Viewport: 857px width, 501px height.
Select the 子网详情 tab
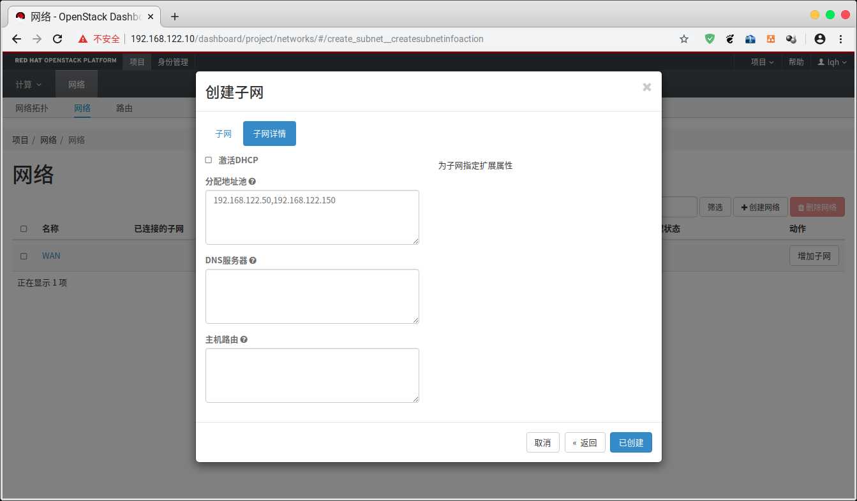point(269,134)
